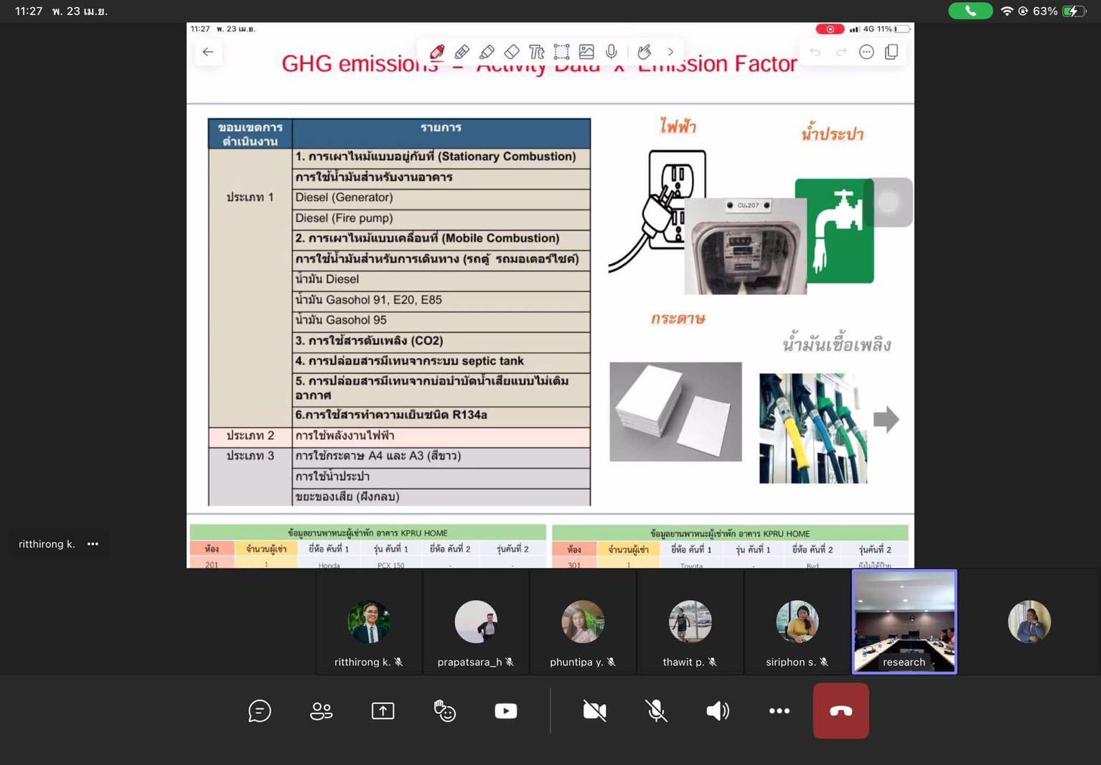Tap the share screen icon
This screenshot has height=765, width=1101.
(383, 711)
